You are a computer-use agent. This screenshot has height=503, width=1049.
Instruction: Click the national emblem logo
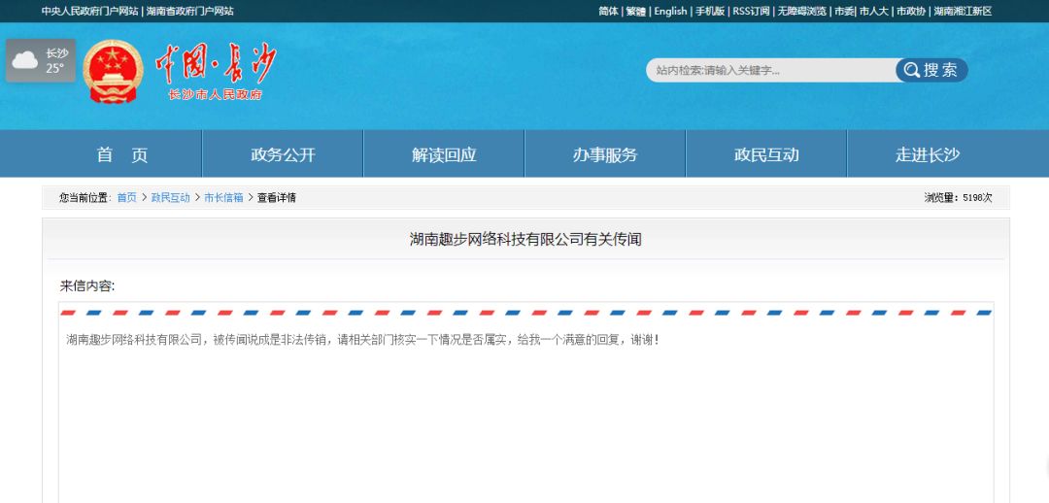113,72
